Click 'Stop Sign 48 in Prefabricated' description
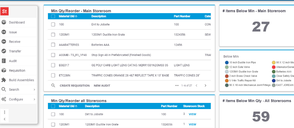Image resolution: width=294 pixels, height=128 pixels. click(121, 55)
